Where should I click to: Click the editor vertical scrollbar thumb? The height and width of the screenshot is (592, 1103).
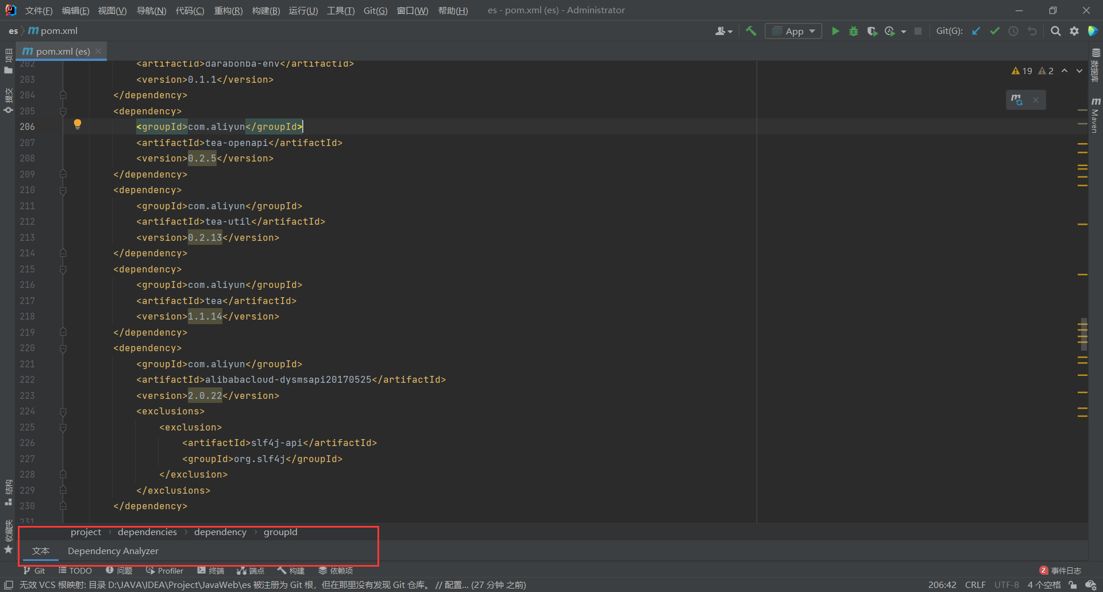[1083, 334]
